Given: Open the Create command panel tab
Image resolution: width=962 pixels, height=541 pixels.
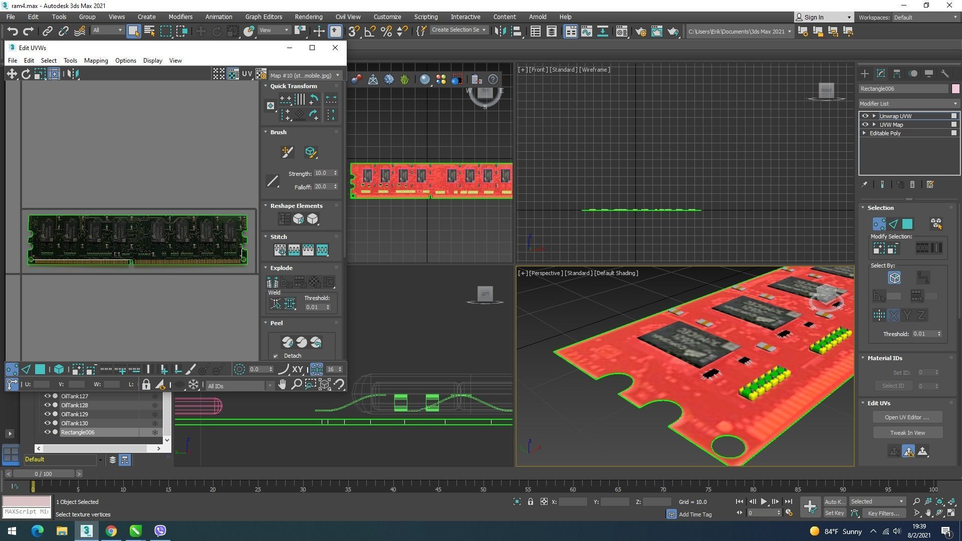Looking at the screenshot, I should tap(865, 74).
